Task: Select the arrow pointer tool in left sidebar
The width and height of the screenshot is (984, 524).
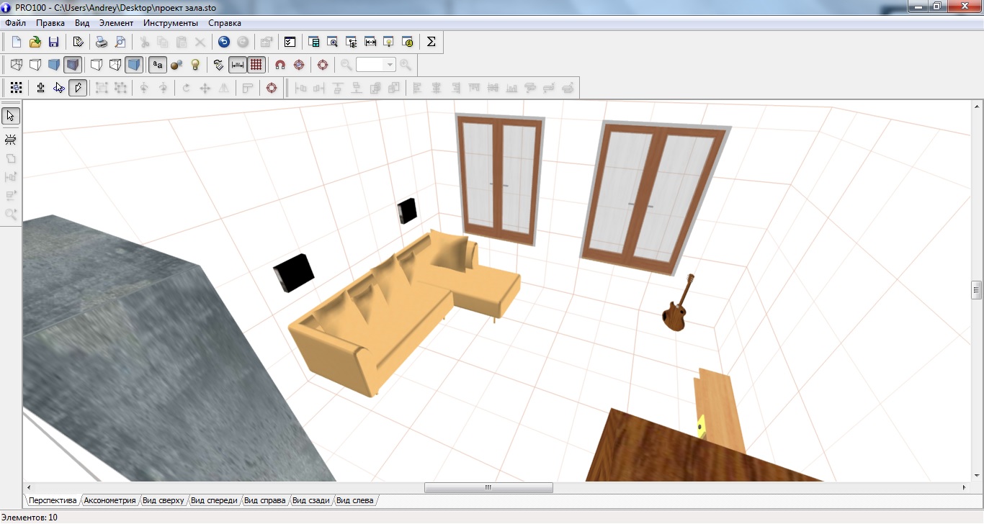Action: click(11, 116)
